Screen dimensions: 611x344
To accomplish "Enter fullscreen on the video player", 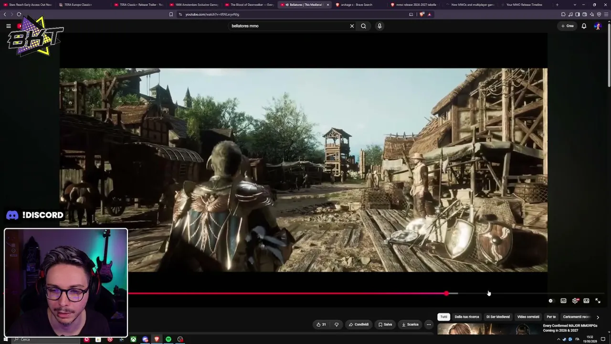I will point(598,301).
